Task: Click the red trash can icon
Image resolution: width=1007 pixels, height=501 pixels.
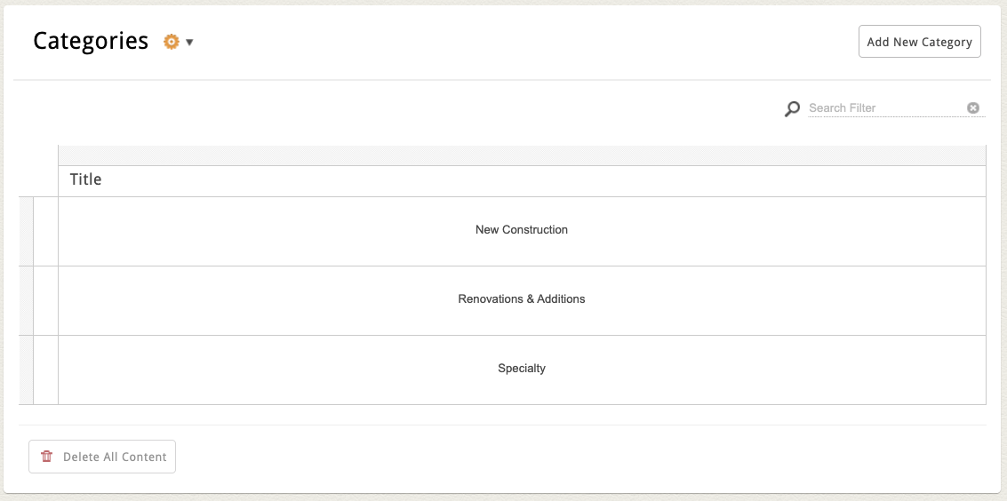Action: tap(47, 457)
